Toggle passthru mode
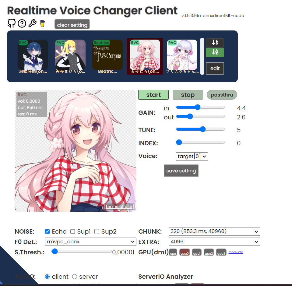This screenshot has width=292, height=286. (x=222, y=95)
